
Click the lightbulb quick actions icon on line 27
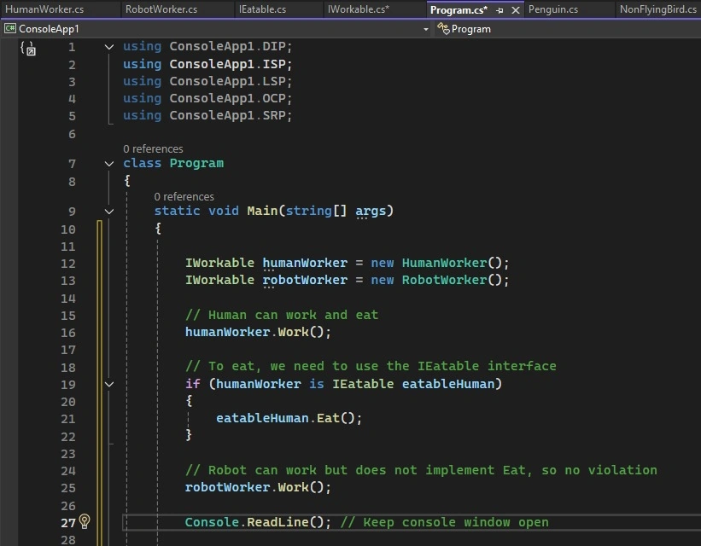(85, 521)
